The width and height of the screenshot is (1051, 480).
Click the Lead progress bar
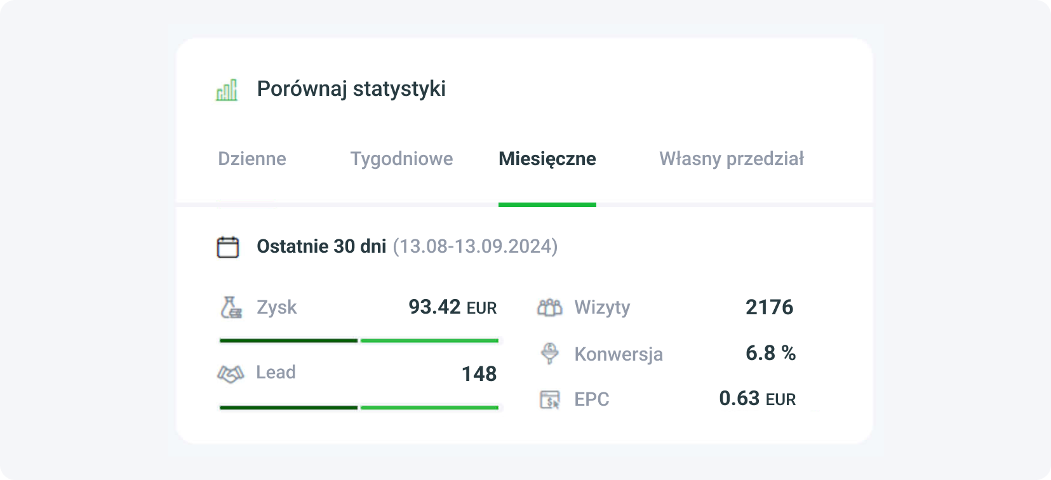coord(359,408)
